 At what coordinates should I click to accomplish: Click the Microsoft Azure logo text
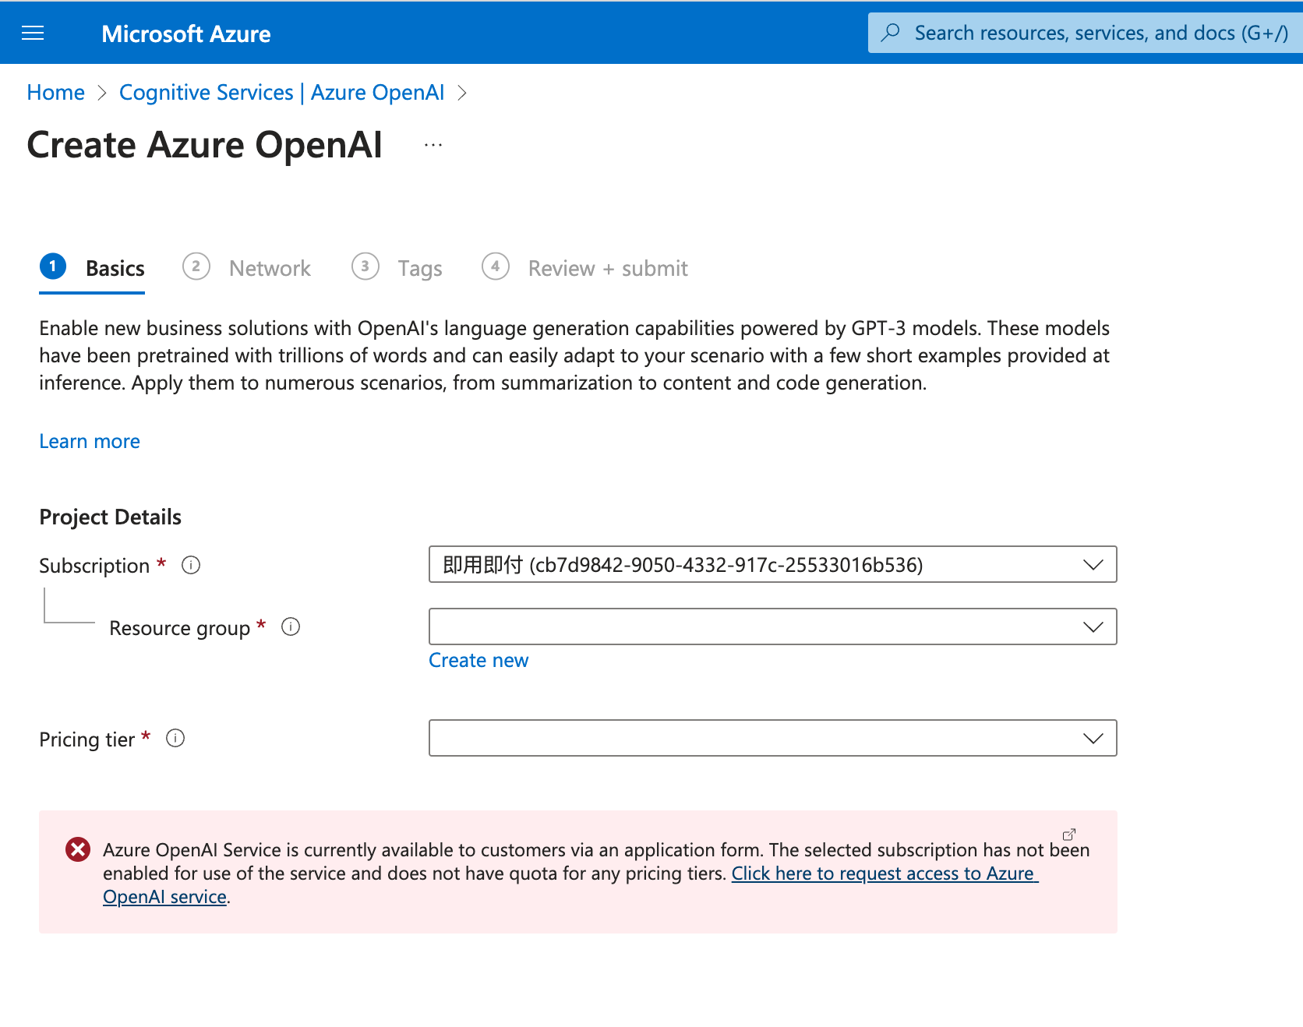pyautogui.click(x=186, y=34)
